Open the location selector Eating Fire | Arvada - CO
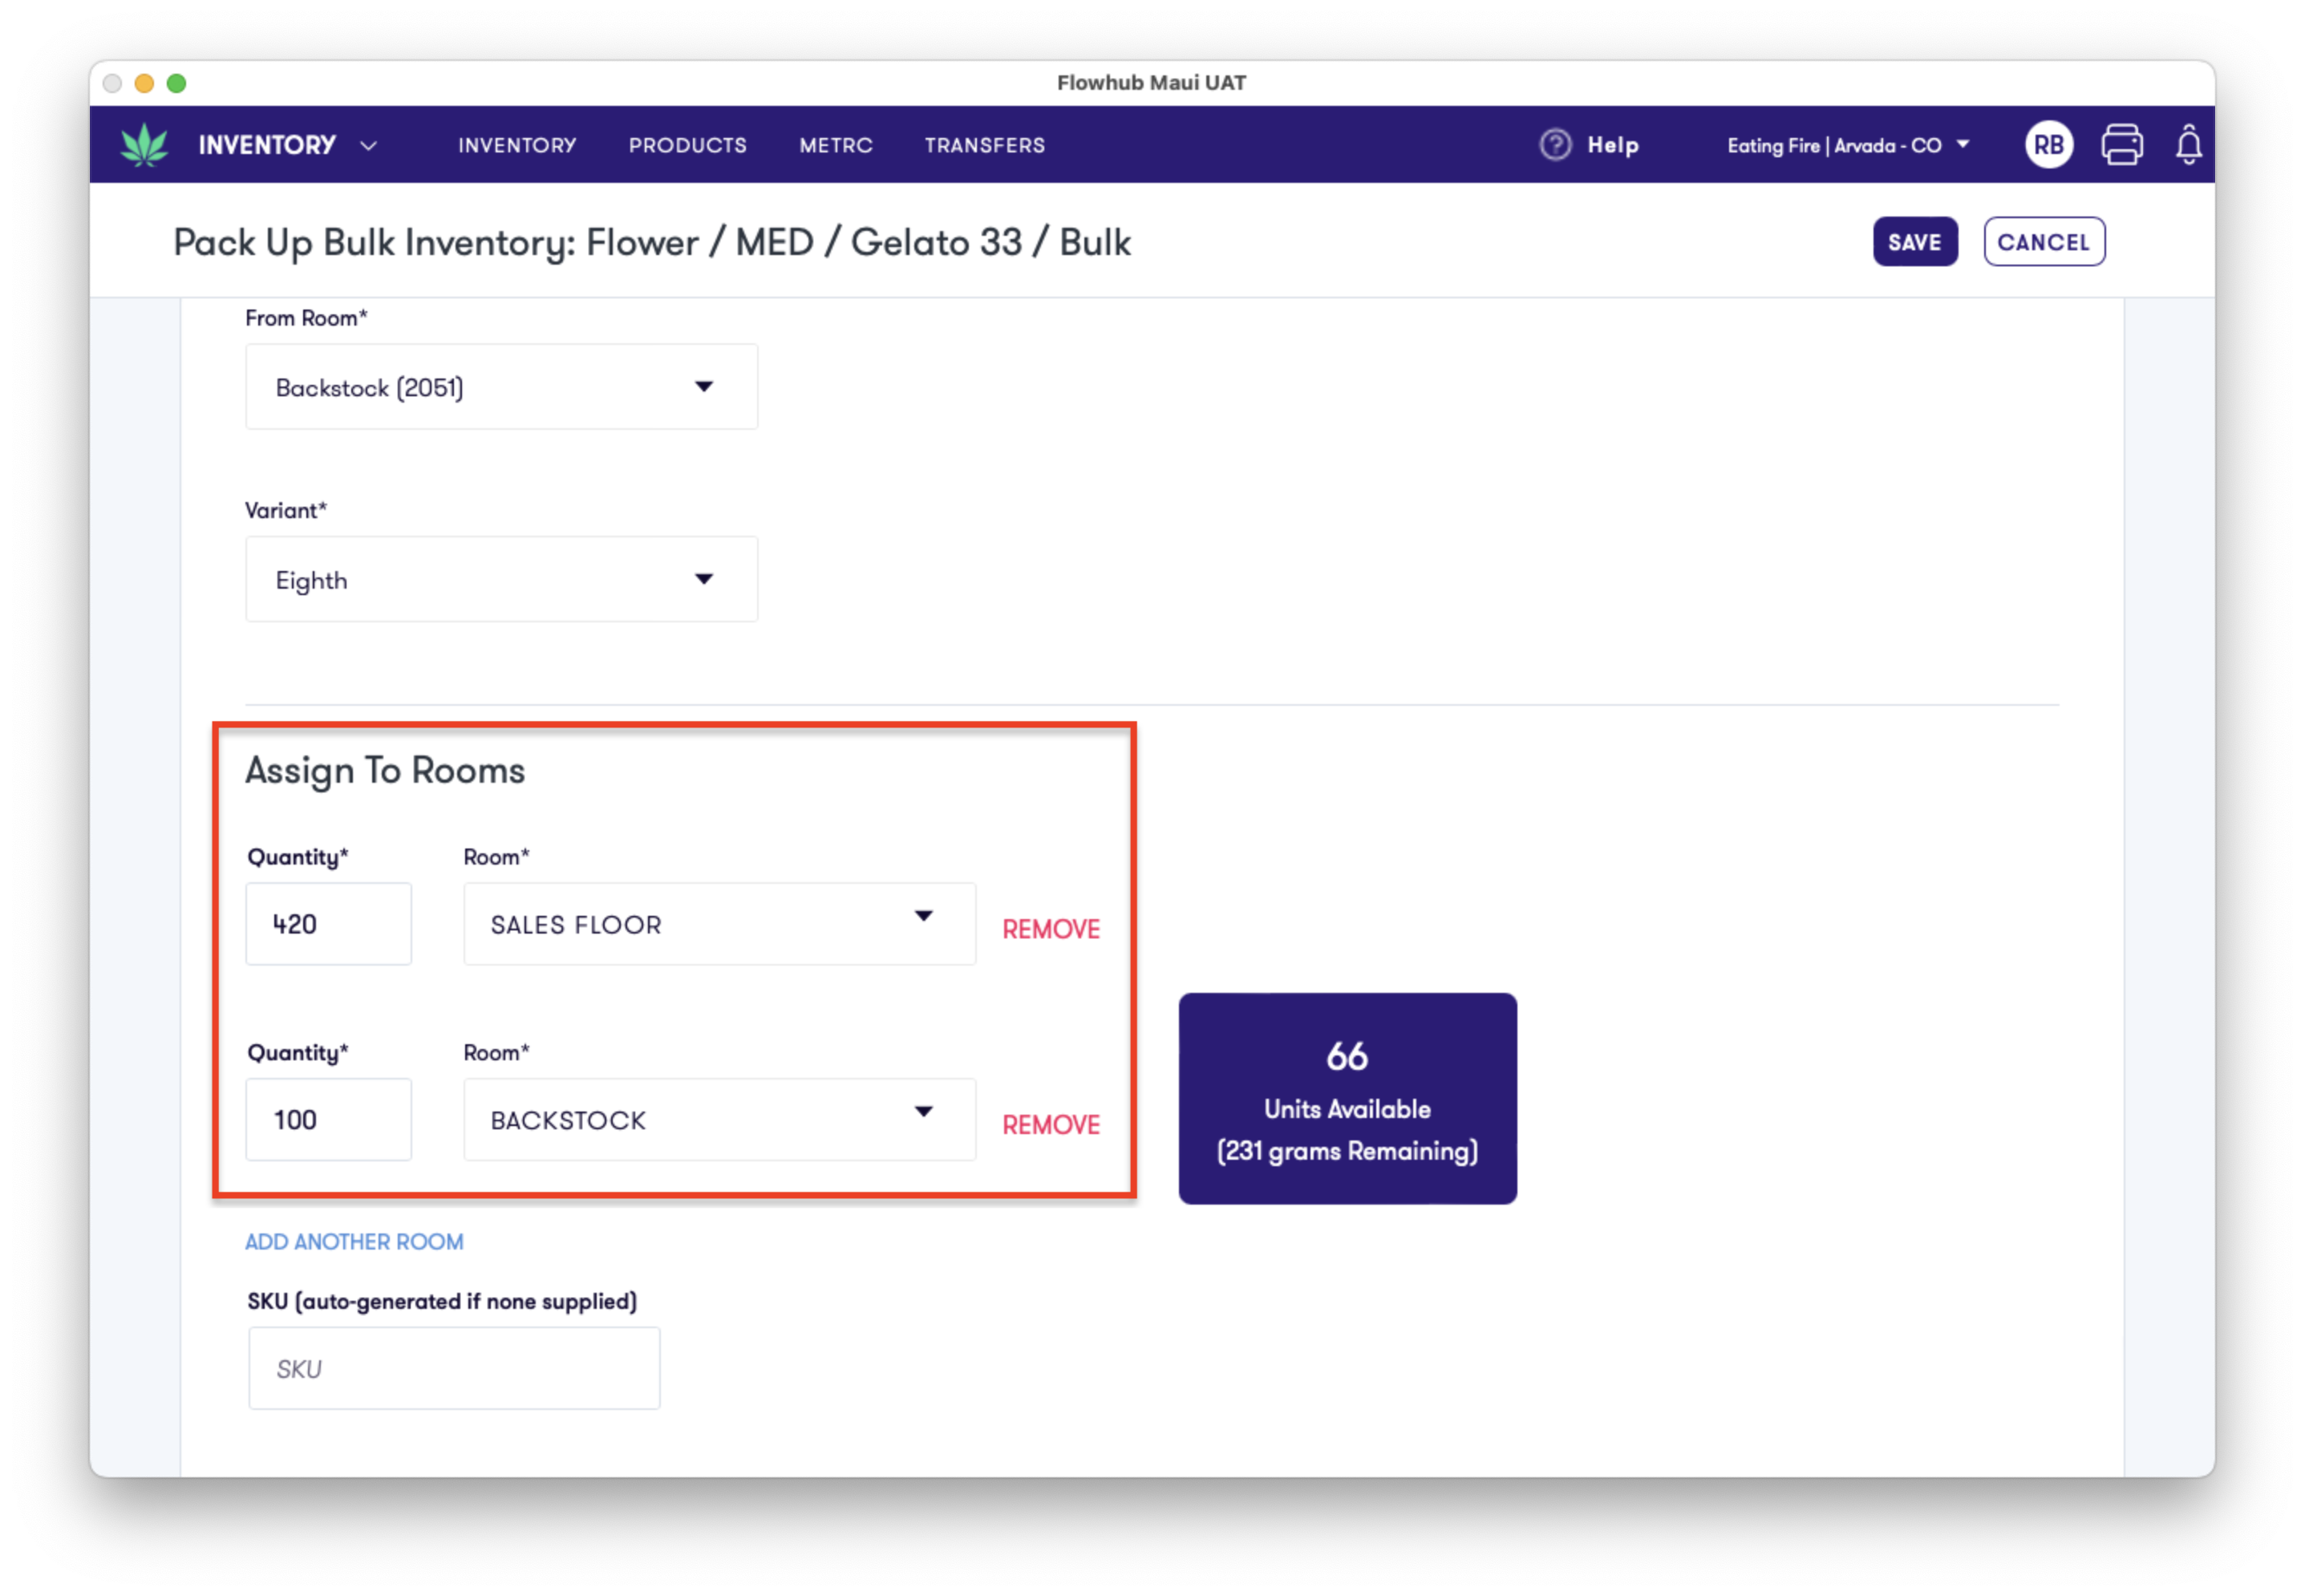Viewport: 2305px width, 1596px height. click(1848, 145)
